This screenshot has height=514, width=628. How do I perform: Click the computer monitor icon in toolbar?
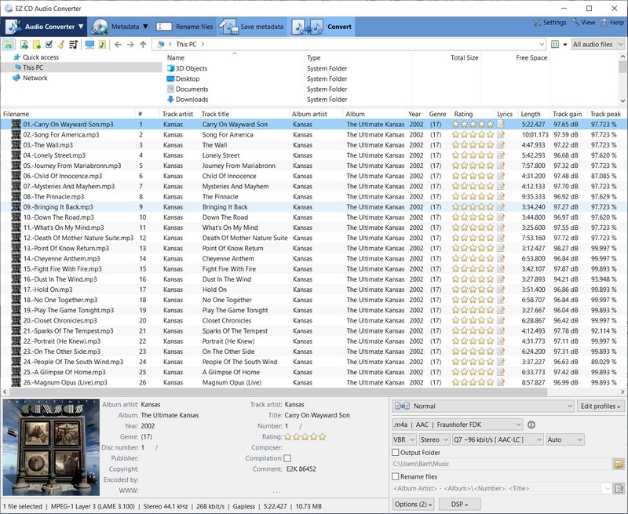89,45
